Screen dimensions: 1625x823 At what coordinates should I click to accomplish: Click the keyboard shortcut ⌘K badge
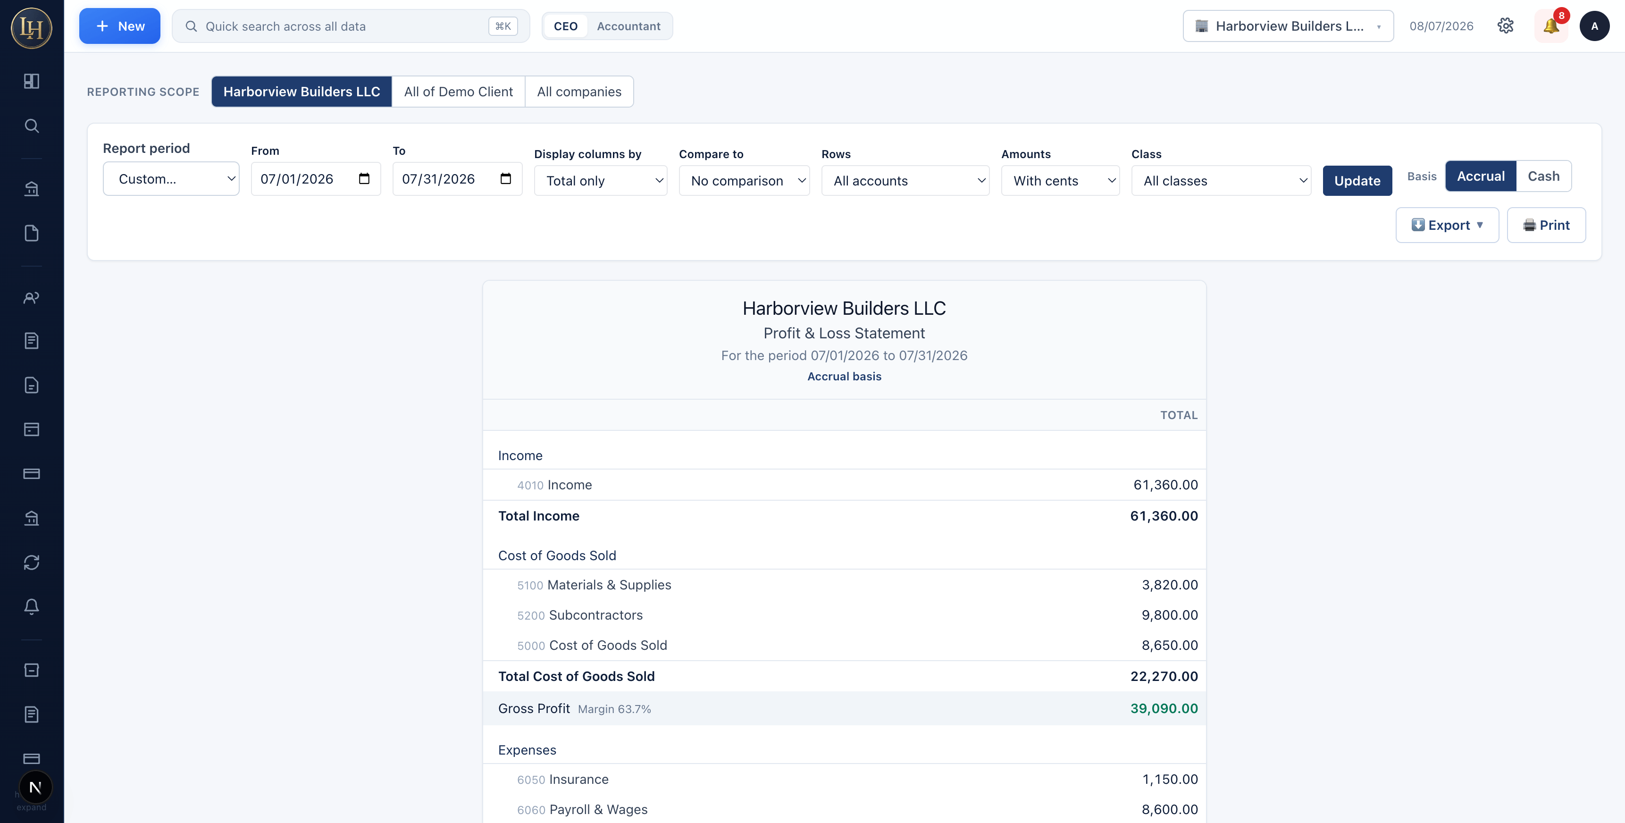click(503, 26)
